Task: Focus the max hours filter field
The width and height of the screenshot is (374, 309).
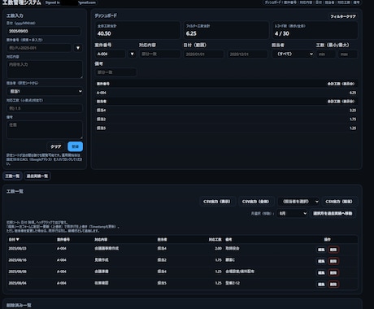Action: (347, 54)
